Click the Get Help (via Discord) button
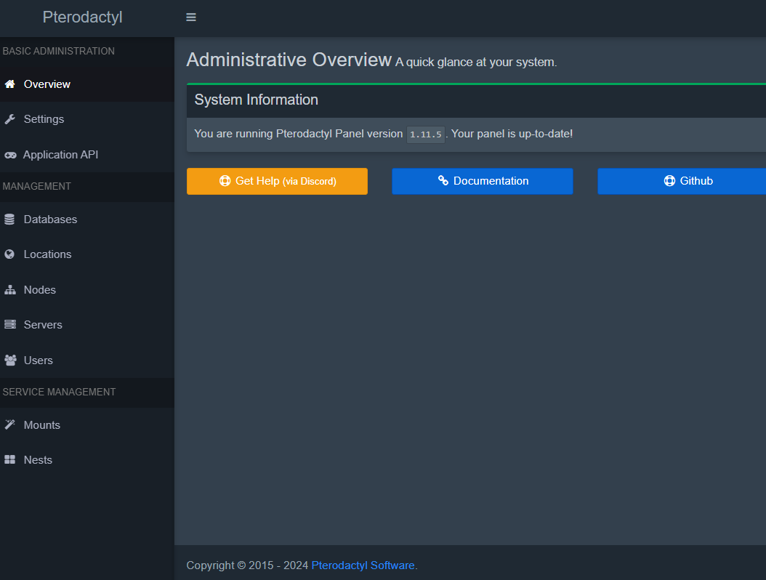Screen dimensions: 766x580 (x=277, y=181)
